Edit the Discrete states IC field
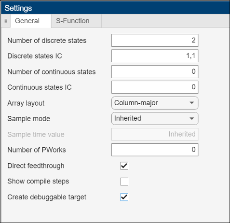The image size is (230, 223). click(155, 56)
